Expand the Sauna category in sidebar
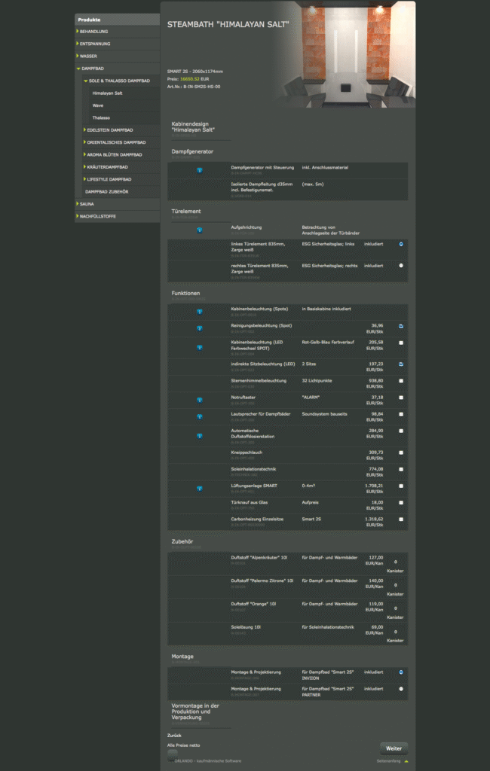The width and height of the screenshot is (490, 771). point(87,203)
